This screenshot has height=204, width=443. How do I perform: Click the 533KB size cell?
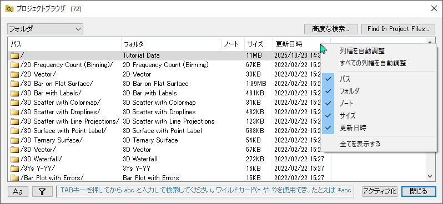point(255,131)
